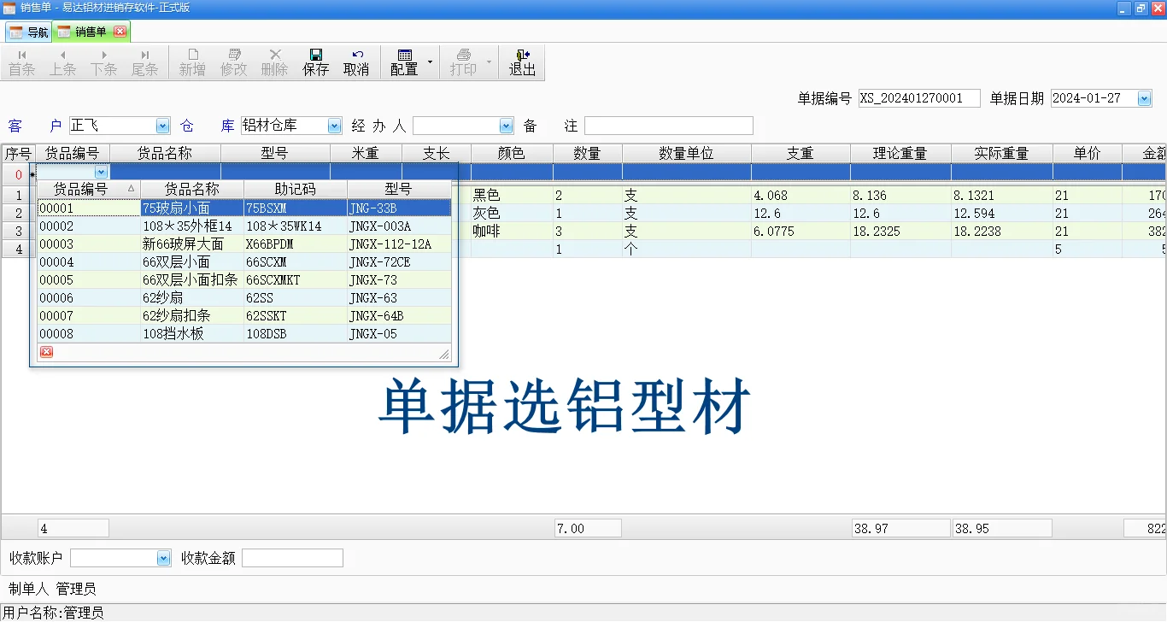Click the 保存 save icon

315,61
